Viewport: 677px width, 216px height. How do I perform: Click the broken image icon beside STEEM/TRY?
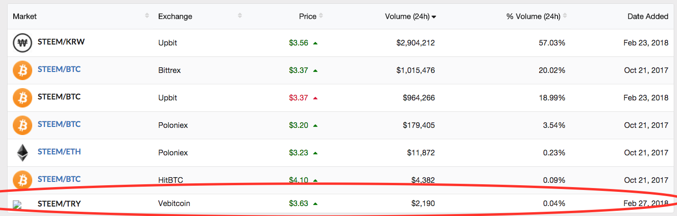coord(18,205)
